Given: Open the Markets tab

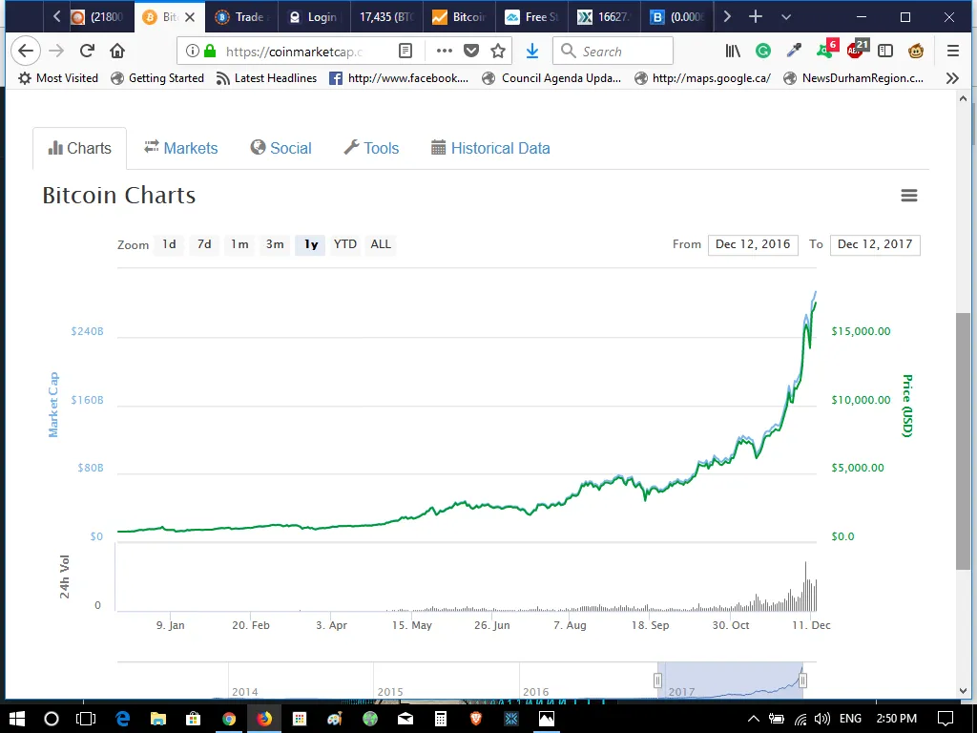Looking at the screenshot, I should (180, 148).
